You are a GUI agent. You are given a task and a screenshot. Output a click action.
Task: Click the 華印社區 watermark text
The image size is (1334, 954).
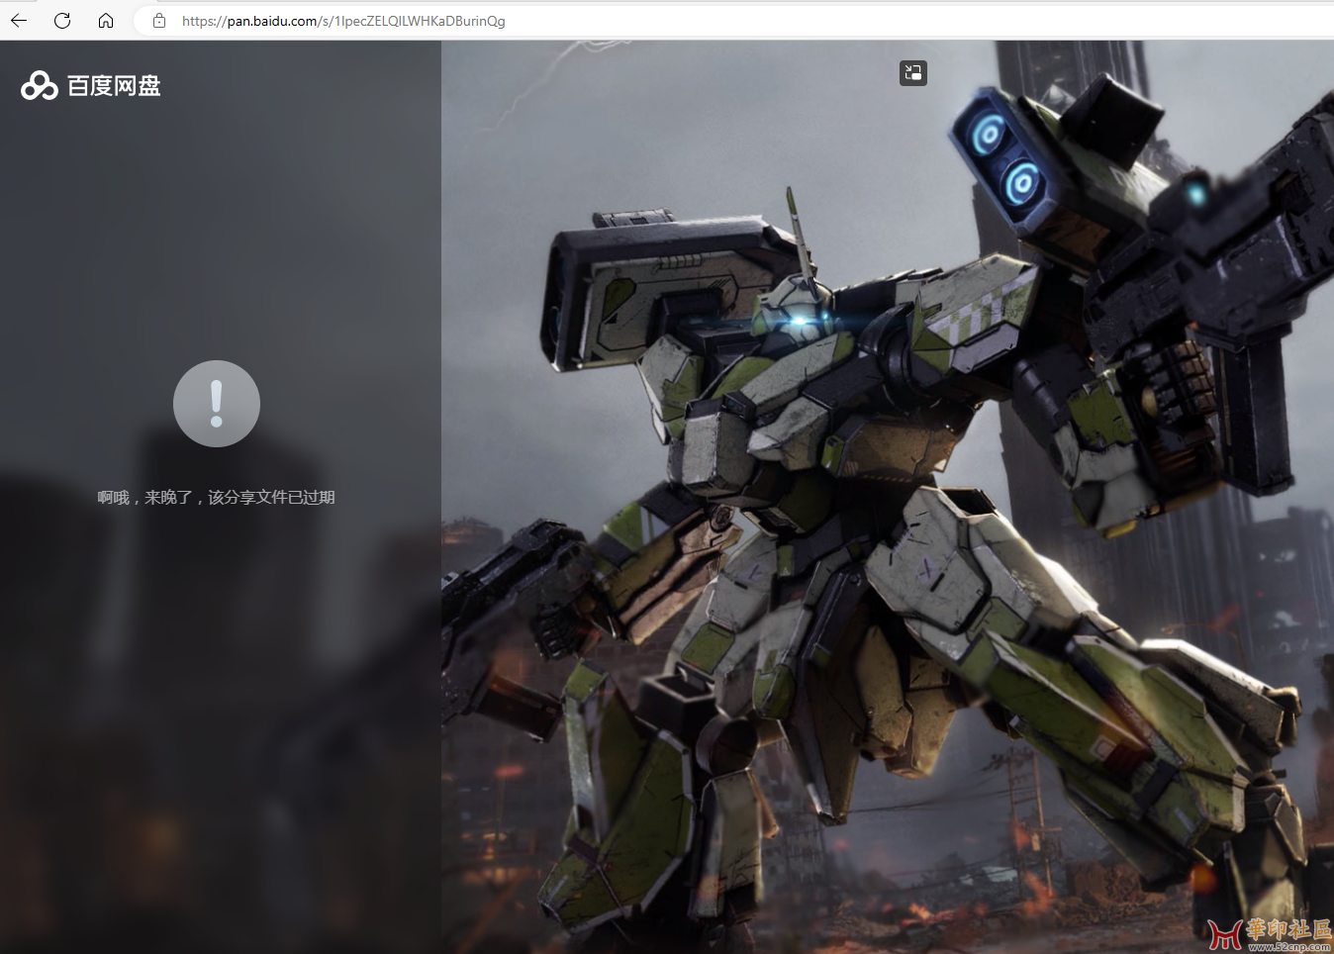click(1288, 928)
